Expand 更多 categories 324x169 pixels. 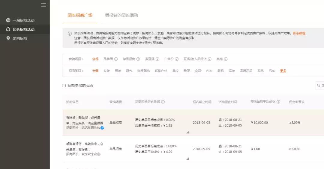click(x=283, y=71)
